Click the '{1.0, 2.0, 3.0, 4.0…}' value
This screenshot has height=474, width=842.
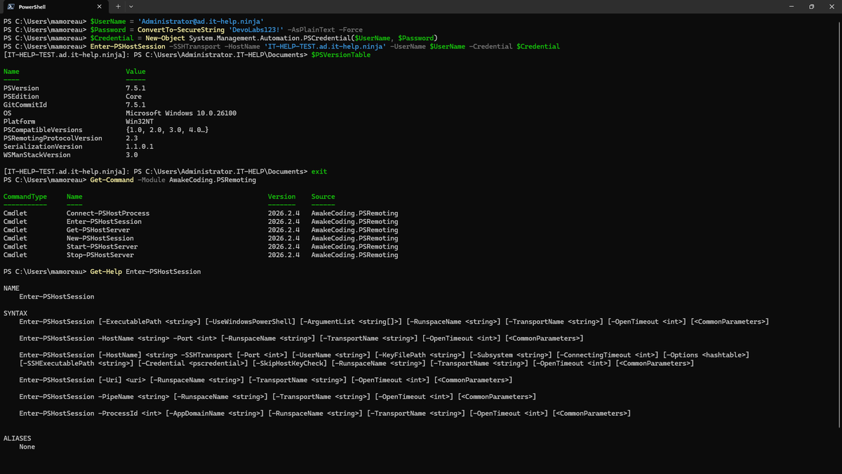click(167, 130)
